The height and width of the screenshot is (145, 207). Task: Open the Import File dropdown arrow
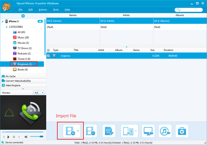[x=78, y=131]
